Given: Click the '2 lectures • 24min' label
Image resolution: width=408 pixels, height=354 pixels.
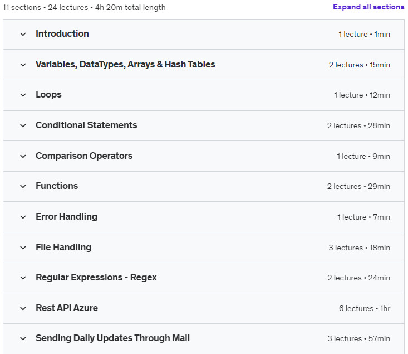Looking at the screenshot, I should [359, 278].
